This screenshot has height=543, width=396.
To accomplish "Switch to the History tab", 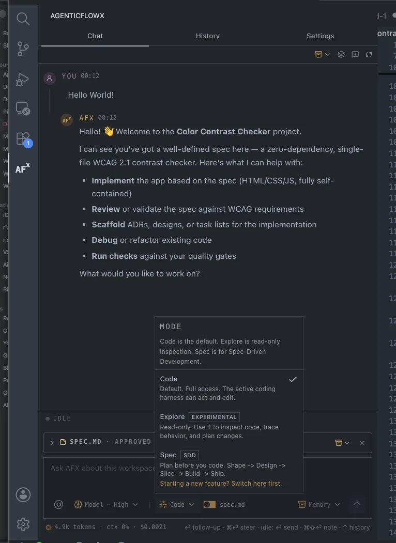I will click(x=207, y=36).
